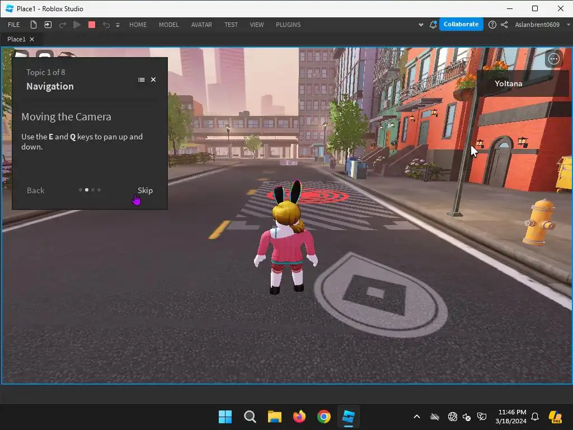Open the quick access toolbar customize dropdown

click(x=118, y=25)
